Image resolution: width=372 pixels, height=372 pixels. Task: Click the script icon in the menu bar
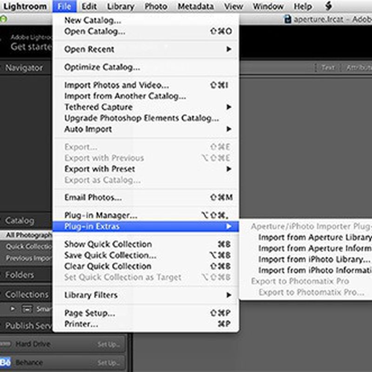click(328, 6)
